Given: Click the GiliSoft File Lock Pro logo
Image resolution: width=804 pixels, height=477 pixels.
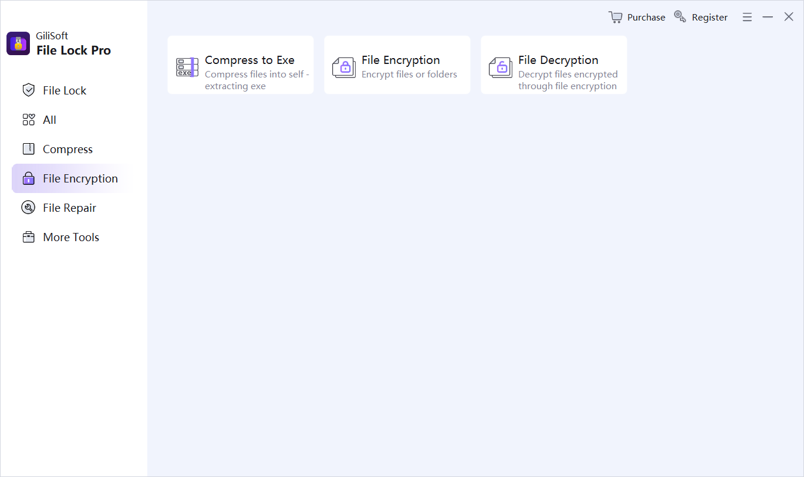Looking at the screenshot, I should coord(18,43).
